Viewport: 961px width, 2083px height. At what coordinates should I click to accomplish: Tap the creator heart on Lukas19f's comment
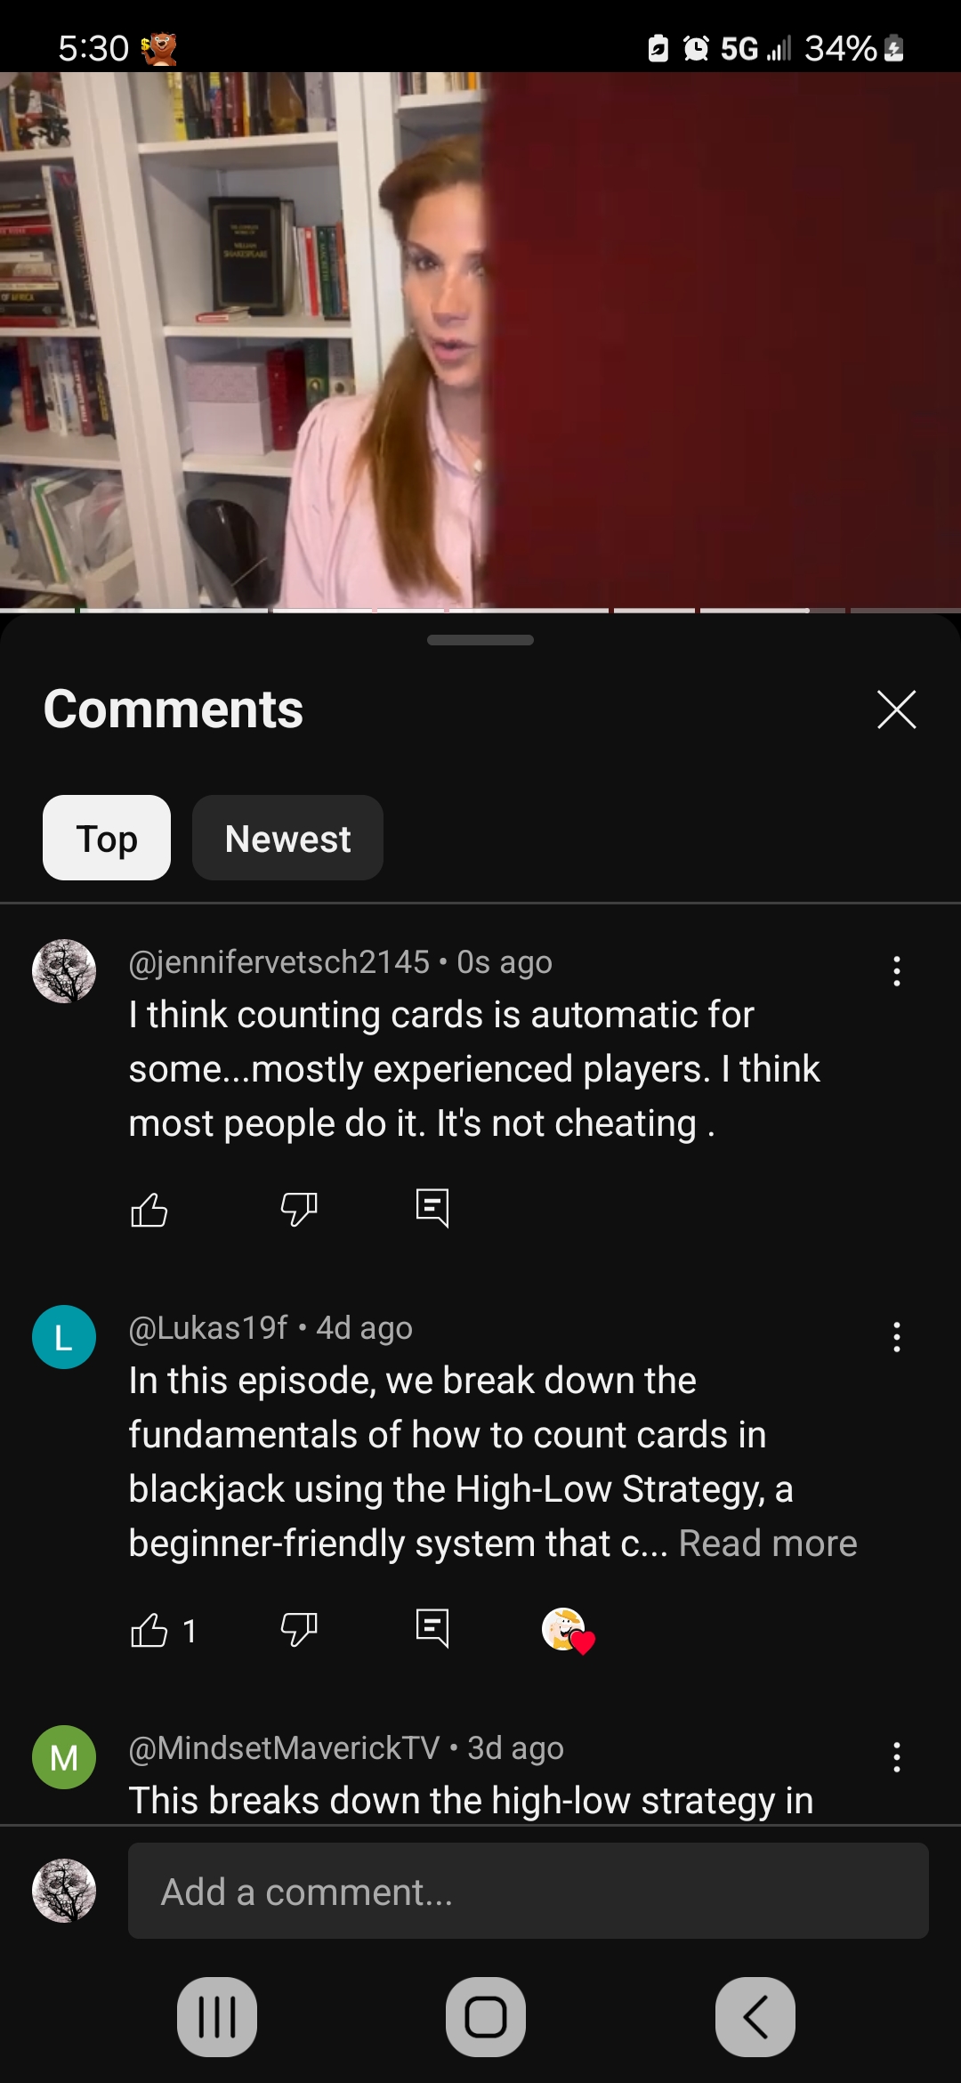point(568,1631)
